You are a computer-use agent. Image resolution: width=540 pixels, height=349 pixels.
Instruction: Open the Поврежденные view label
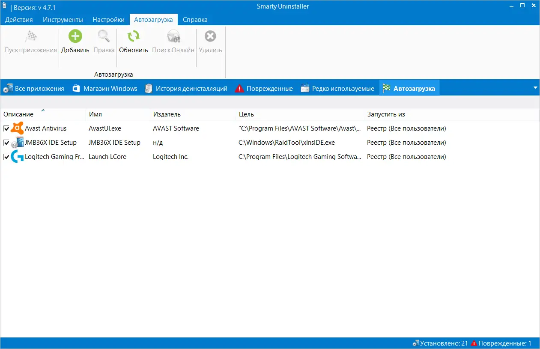[270, 89]
